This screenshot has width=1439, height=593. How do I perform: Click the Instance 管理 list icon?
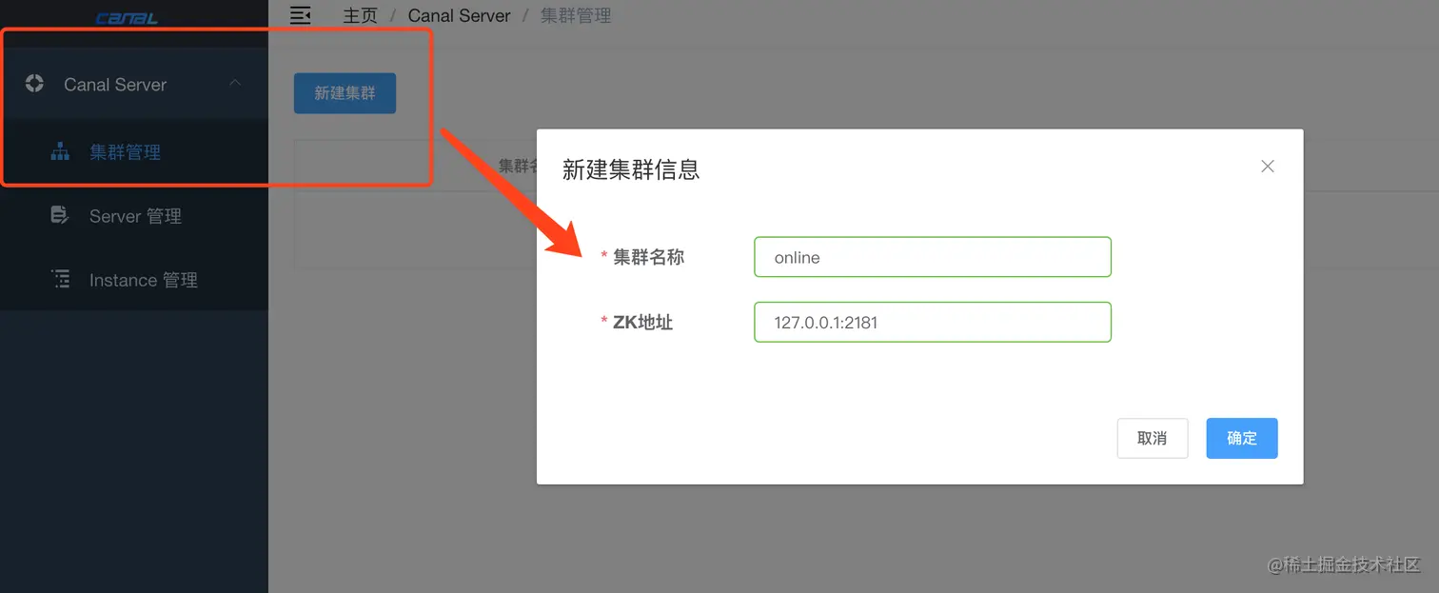pyautogui.click(x=60, y=279)
